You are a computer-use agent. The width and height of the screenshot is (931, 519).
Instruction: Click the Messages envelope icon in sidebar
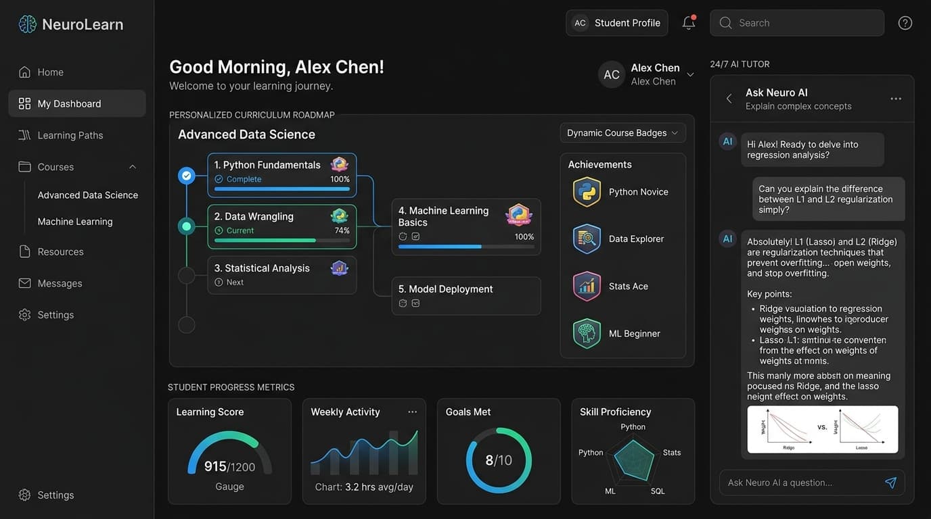point(25,283)
